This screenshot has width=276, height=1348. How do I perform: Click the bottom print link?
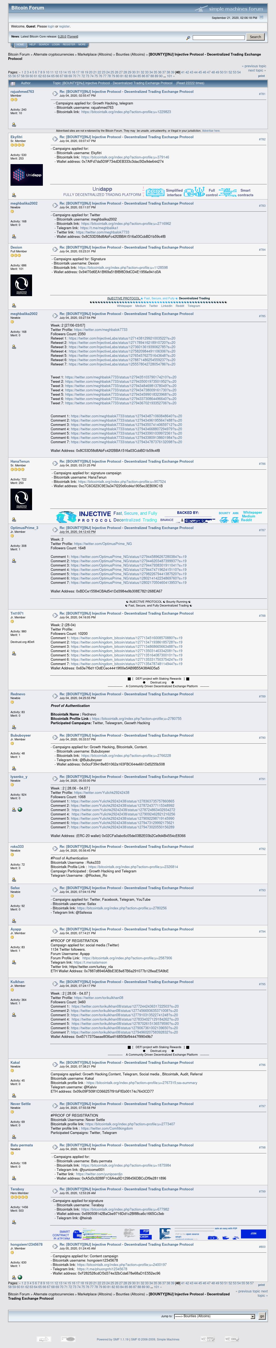pyautogui.click(x=261, y=1285)
